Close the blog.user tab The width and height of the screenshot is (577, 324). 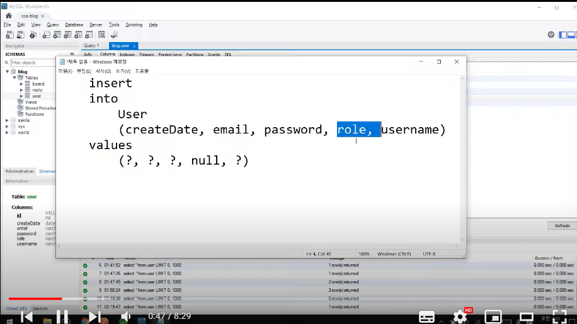(x=134, y=46)
